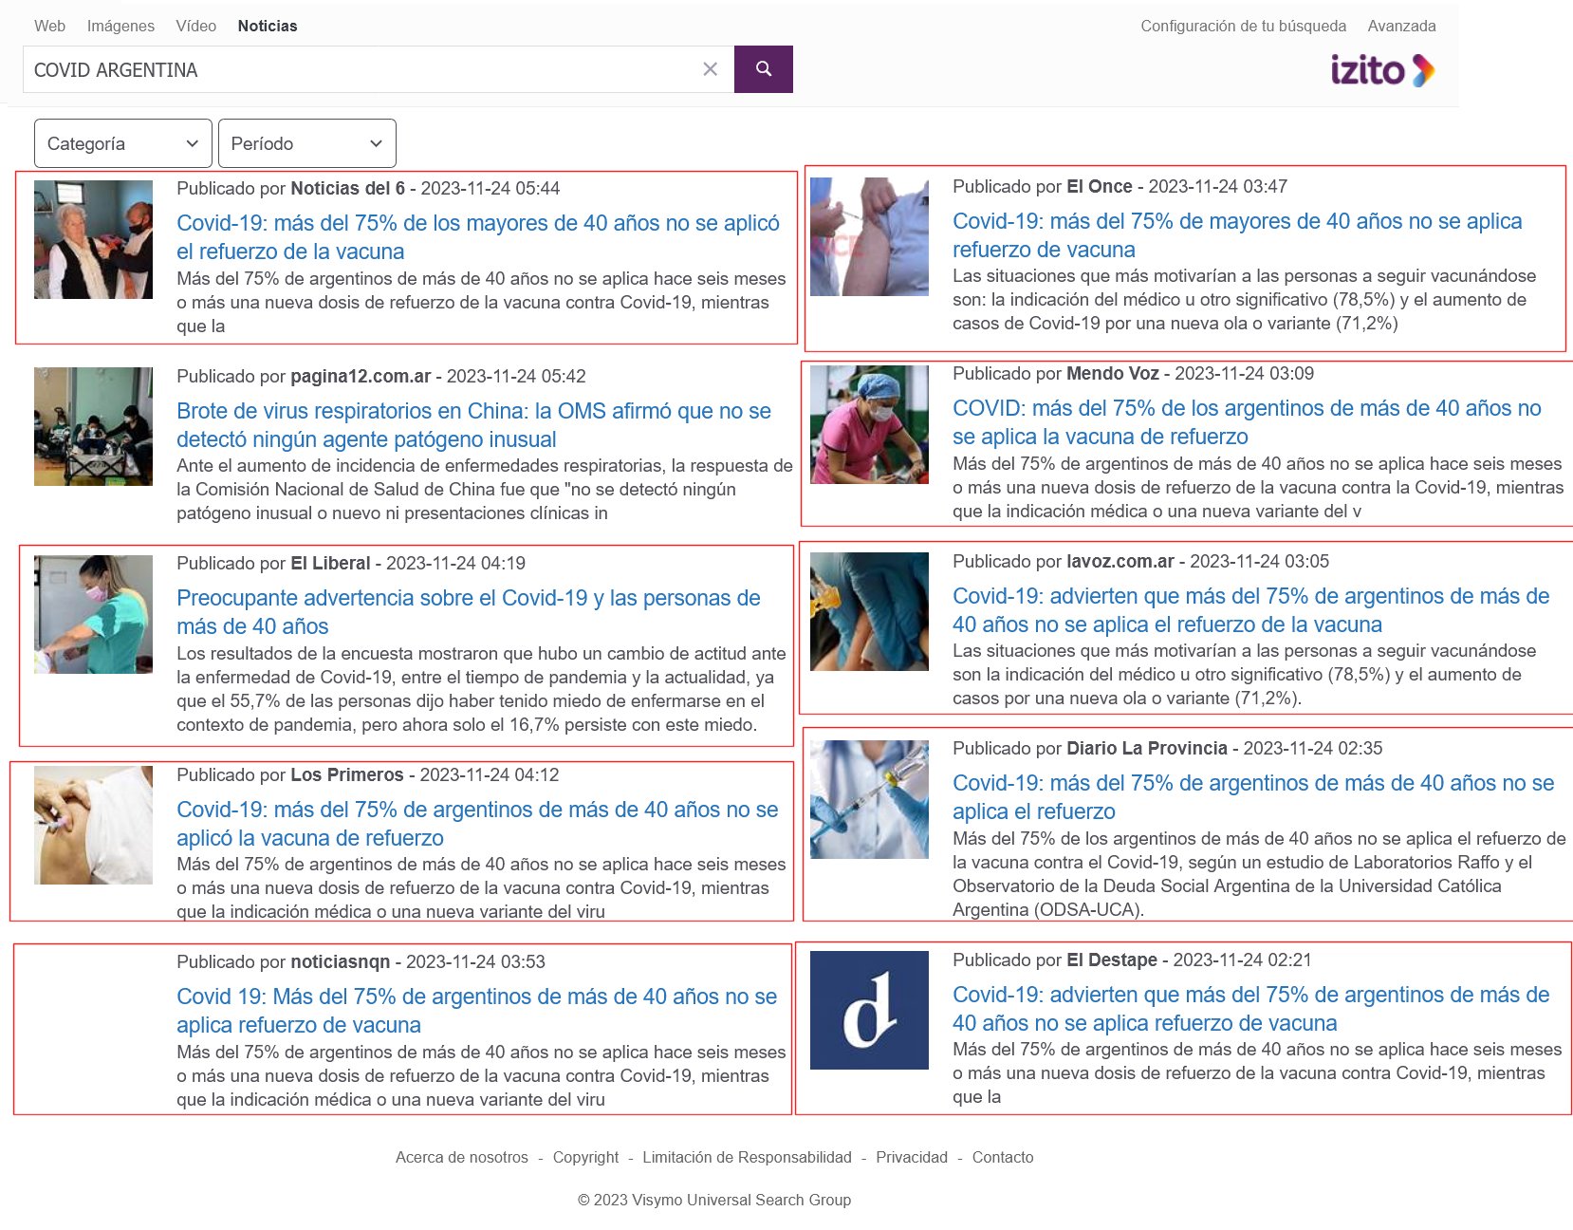Click the izito logo
This screenshot has height=1230, width=1573.
[x=1381, y=70]
